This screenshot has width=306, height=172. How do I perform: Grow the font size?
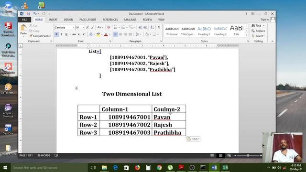(87, 28)
